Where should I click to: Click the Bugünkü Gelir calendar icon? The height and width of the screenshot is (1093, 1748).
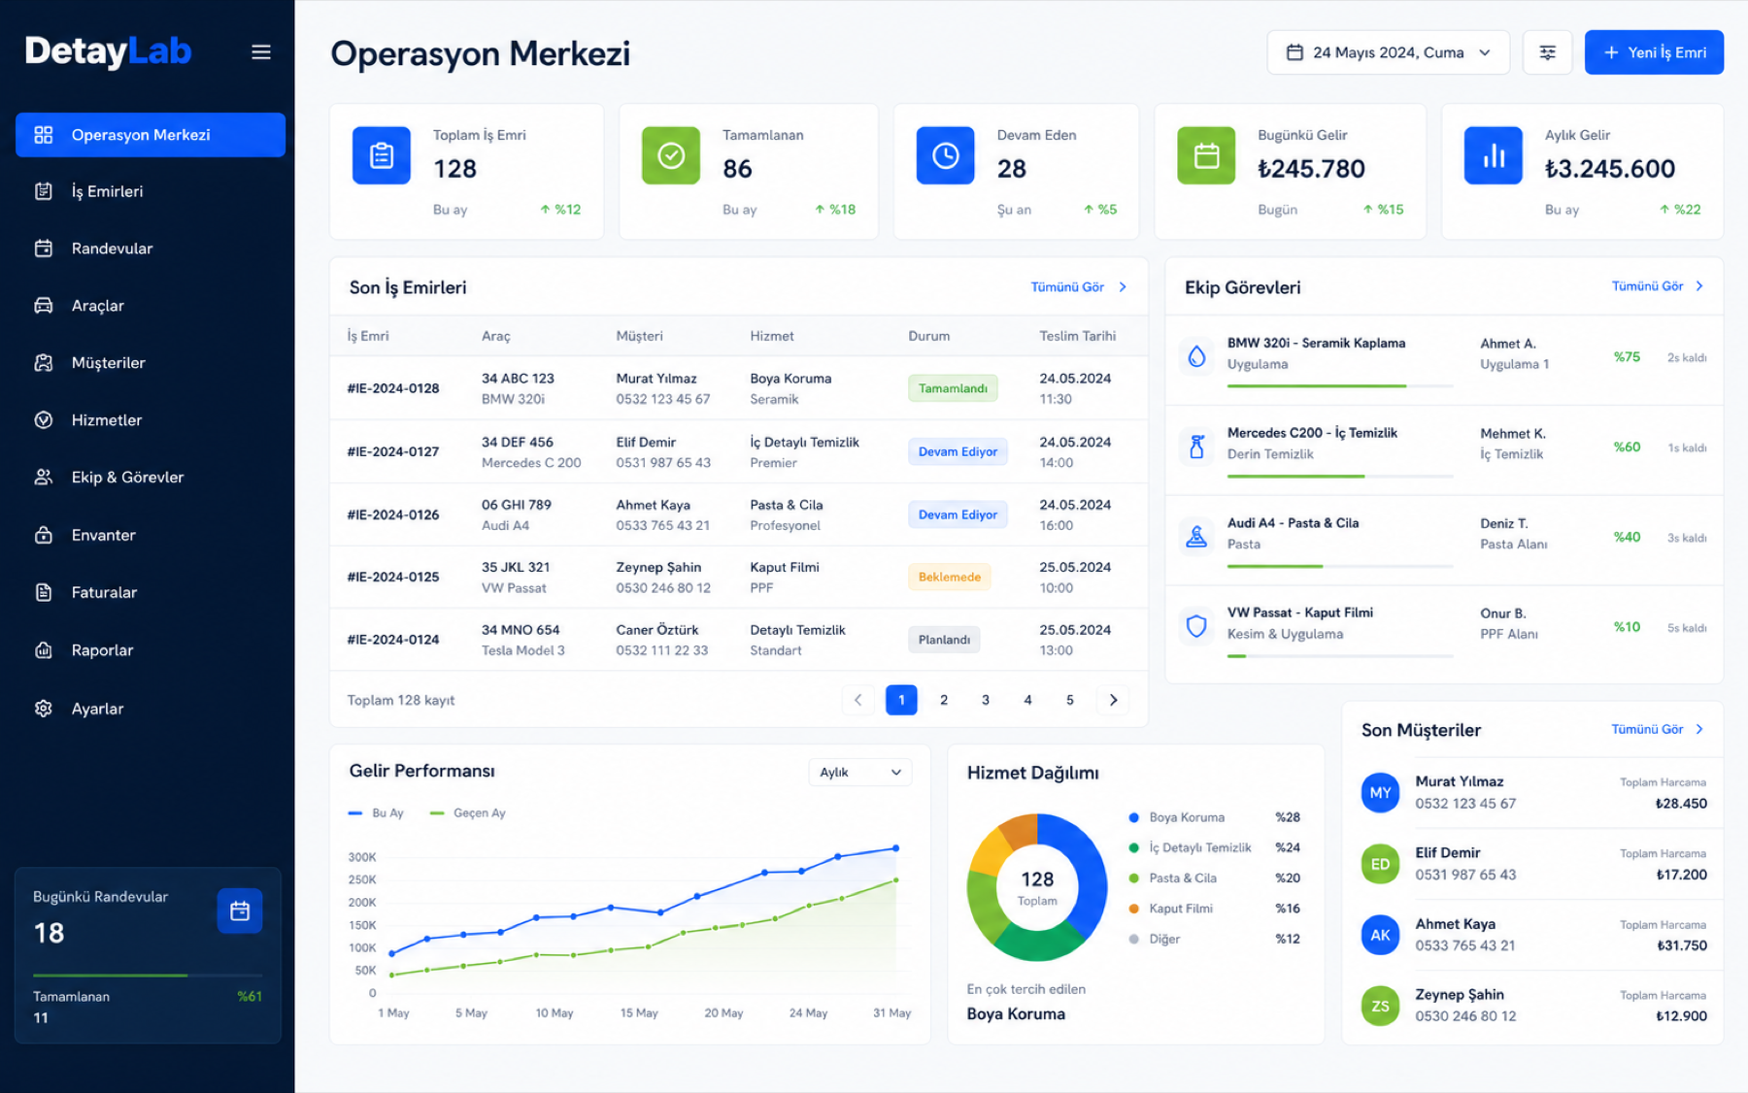[x=1206, y=155]
